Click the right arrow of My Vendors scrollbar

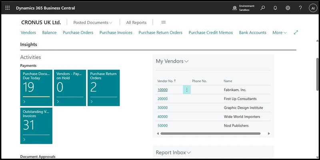tap(269, 134)
